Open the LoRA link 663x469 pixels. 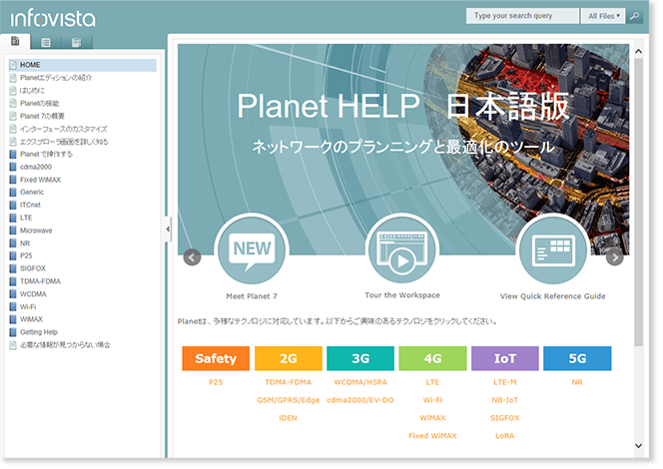(x=505, y=436)
